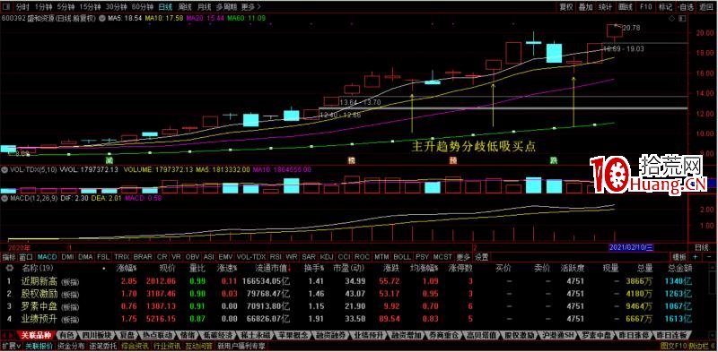This screenshot has height=352, width=718.
Task: Open the 扩展 expander at bottom left
Action: (x=12, y=346)
